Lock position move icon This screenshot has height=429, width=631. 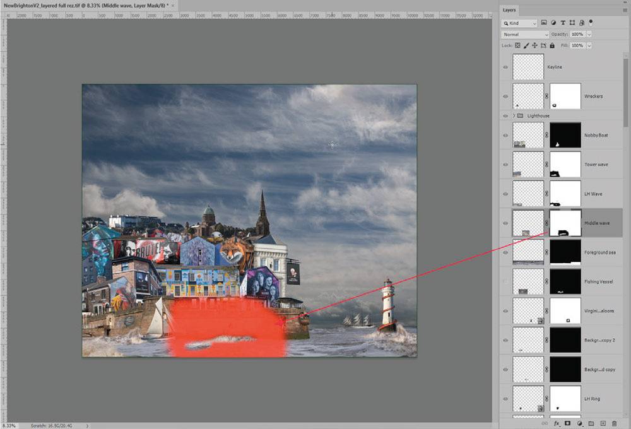click(535, 45)
